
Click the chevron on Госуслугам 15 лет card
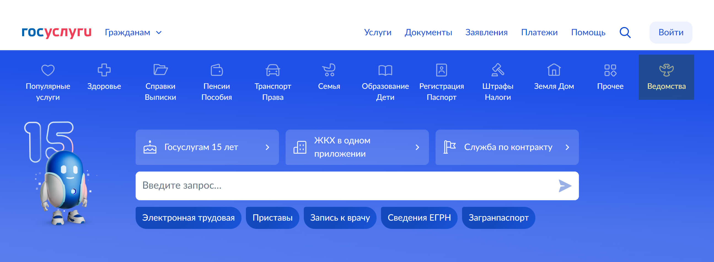[267, 147]
